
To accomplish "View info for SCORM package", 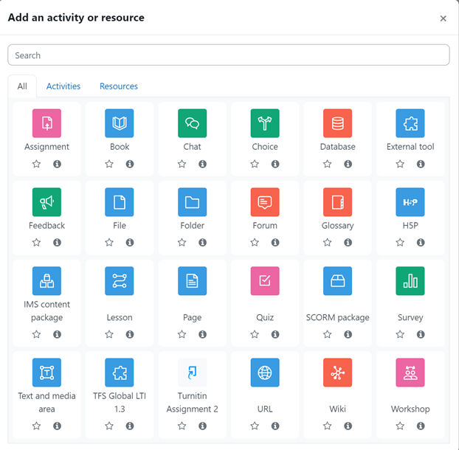I will tap(348, 334).
